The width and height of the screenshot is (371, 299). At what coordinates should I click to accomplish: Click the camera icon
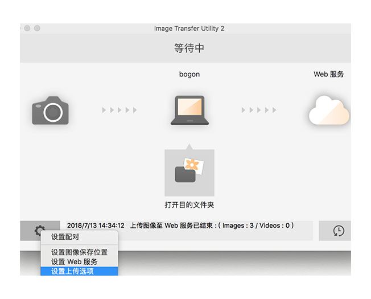51,110
